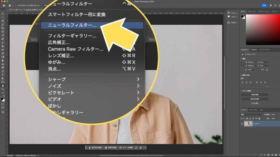Open the History panel icon
The image size is (280, 157).
[229, 13]
